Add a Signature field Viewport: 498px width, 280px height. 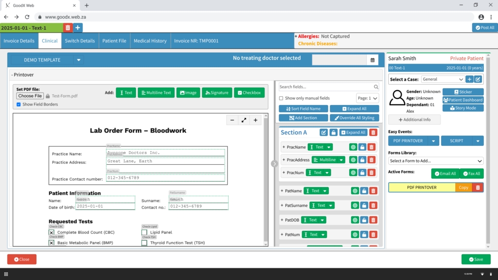click(x=217, y=93)
